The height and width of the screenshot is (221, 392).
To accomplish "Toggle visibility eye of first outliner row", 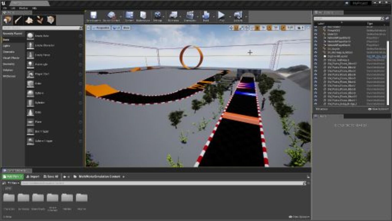I will tap(316, 27).
